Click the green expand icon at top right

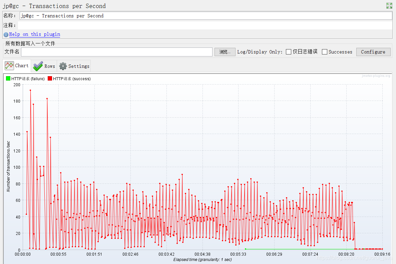point(389,6)
